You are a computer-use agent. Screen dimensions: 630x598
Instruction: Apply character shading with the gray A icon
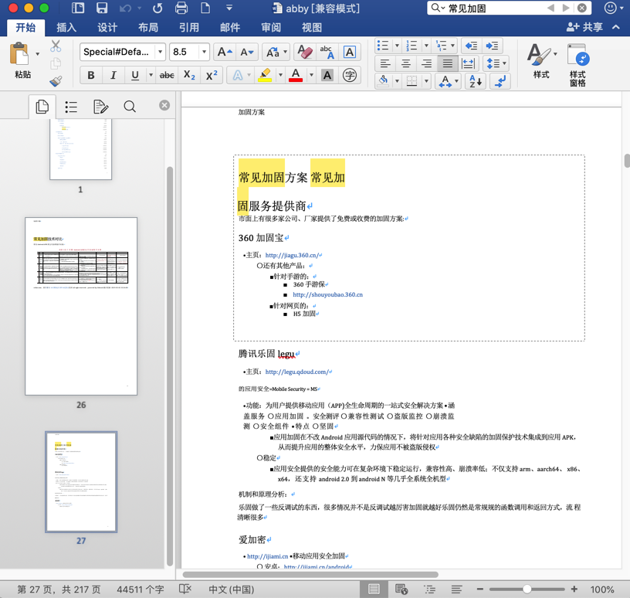click(327, 75)
